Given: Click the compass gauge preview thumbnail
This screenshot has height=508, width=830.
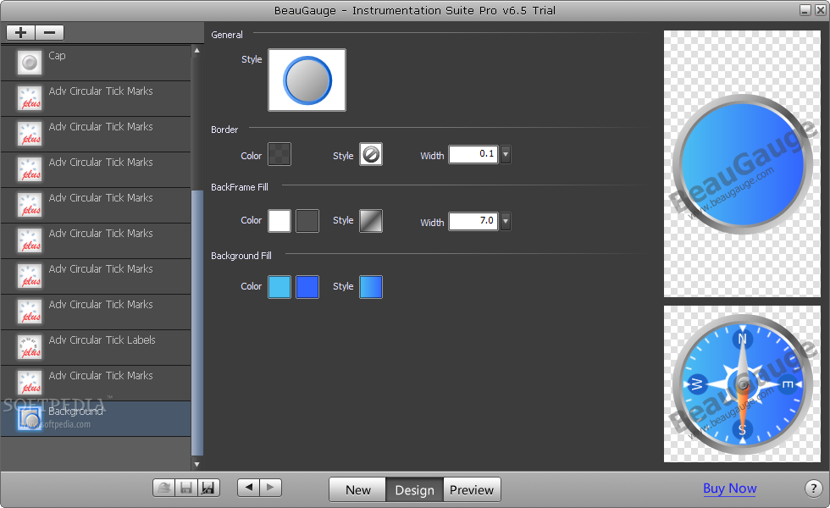Looking at the screenshot, I should tap(742, 384).
